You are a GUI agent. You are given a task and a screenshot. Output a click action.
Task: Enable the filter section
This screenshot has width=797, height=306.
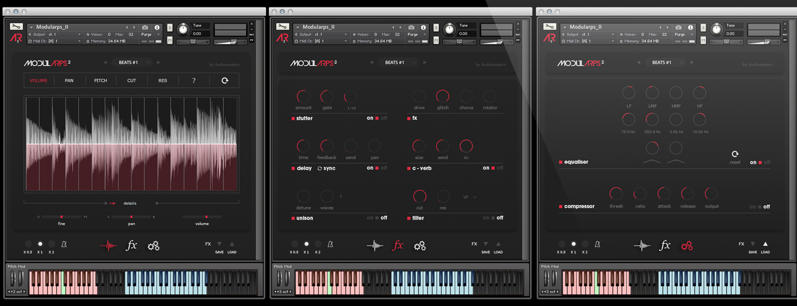[x=486, y=218]
